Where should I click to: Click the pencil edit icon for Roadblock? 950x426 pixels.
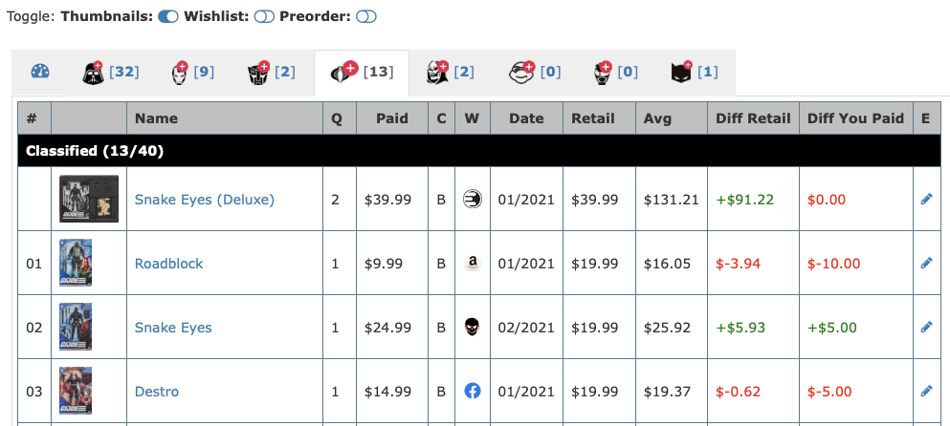[x=925, y=264]
